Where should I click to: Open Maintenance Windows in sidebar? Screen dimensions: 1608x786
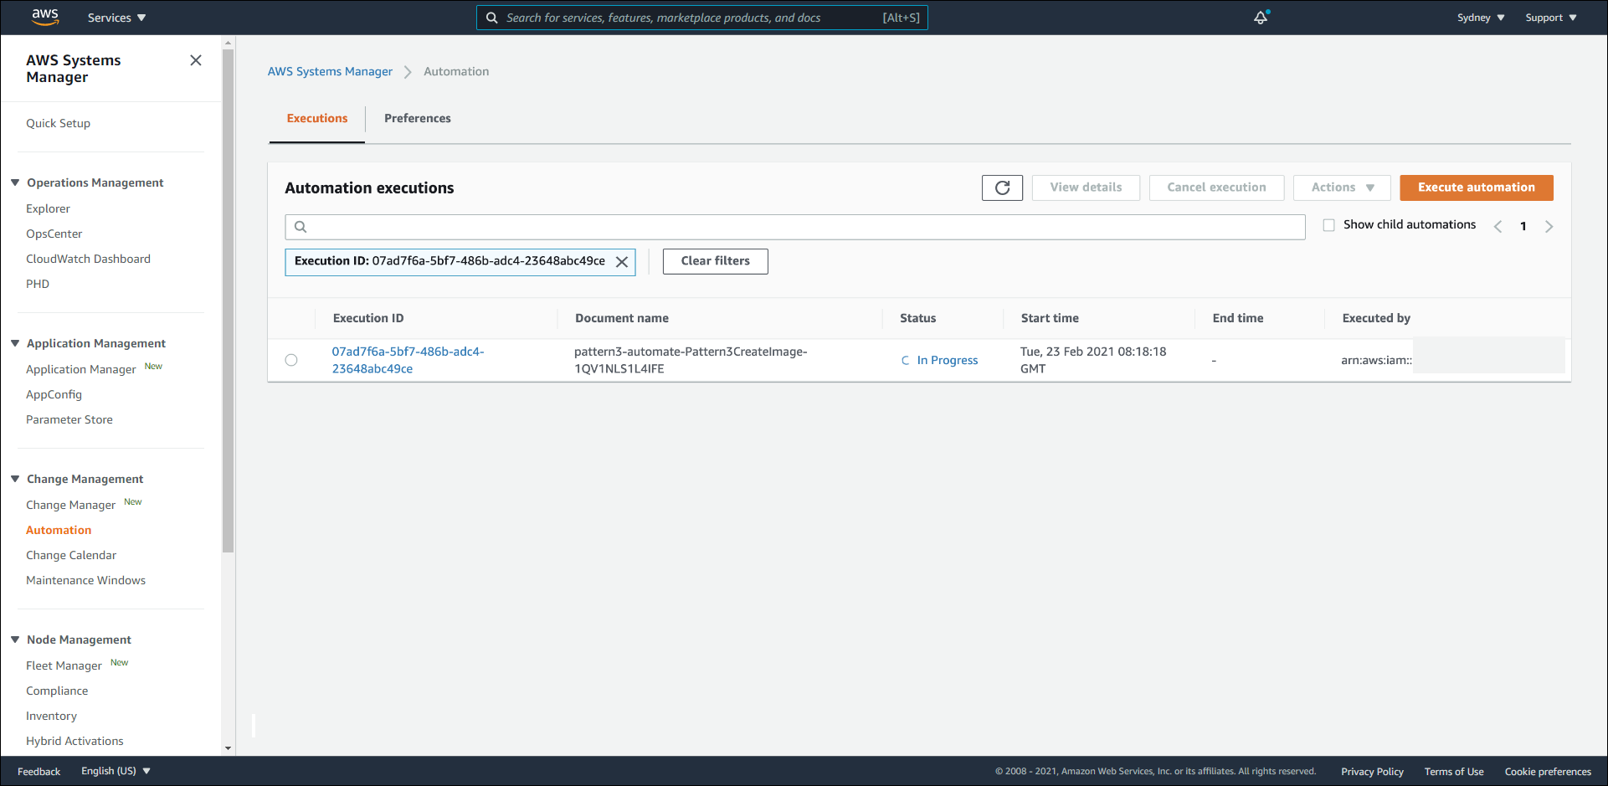85,580
